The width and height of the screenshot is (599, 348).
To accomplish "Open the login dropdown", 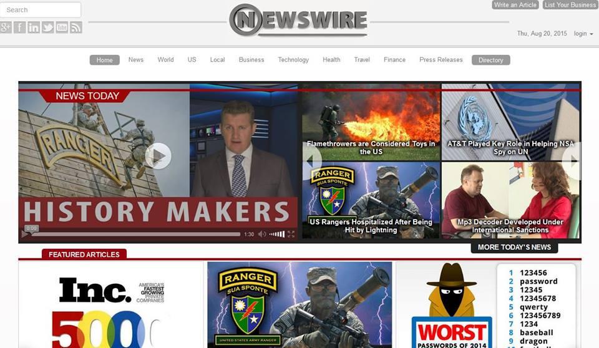I will click(x=583, y=34).
